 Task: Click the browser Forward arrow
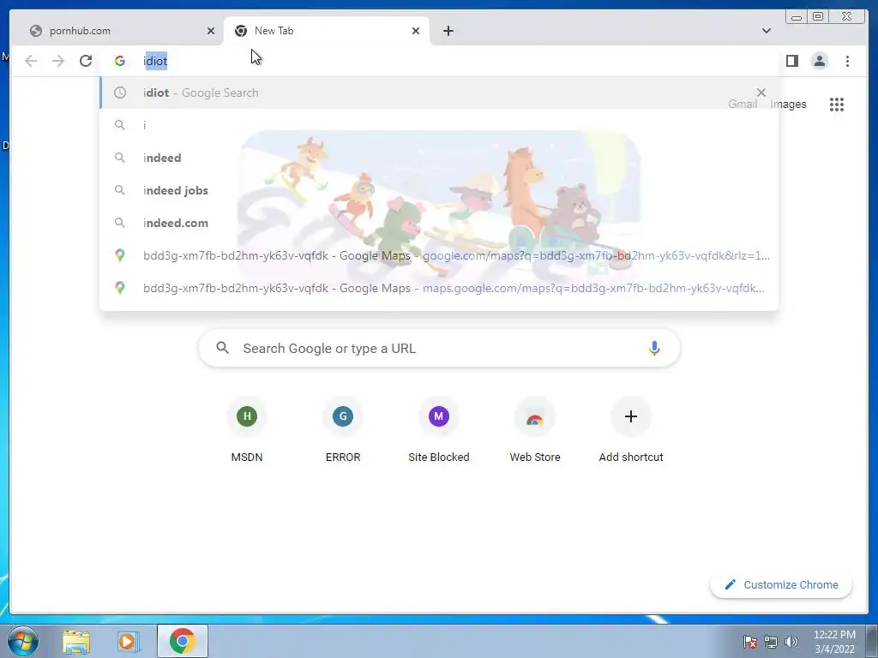point(58,61)
